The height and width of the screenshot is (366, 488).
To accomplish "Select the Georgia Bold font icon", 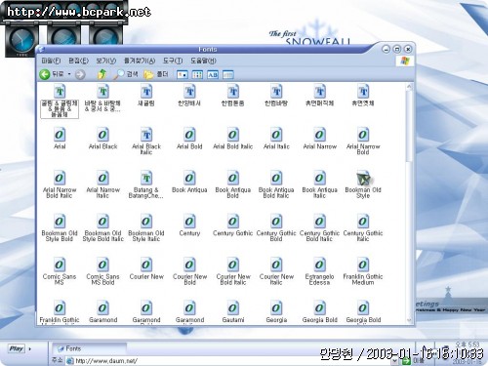I will coord(319,308).
